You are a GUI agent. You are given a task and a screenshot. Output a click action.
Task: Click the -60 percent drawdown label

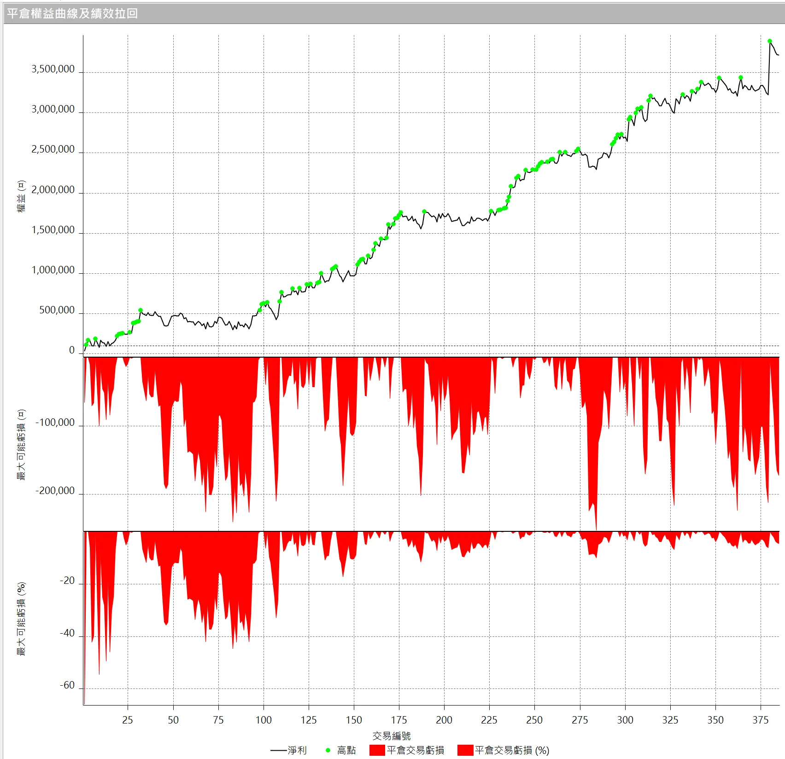67,685
